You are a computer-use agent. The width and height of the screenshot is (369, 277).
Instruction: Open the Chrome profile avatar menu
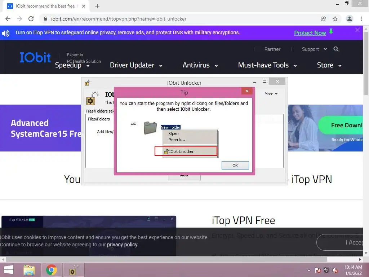[x=350, y=19]
